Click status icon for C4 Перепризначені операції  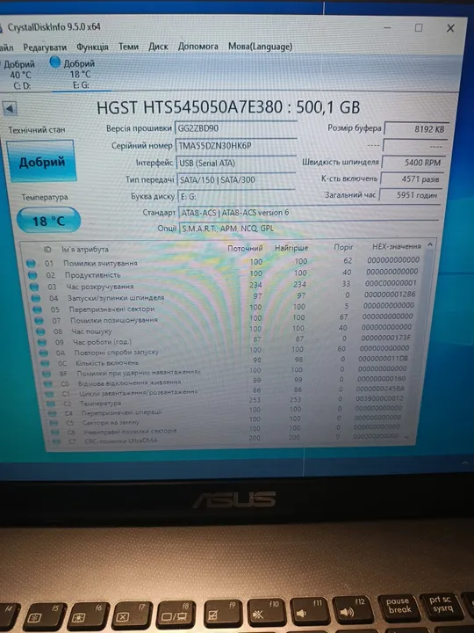click(x=53, y=413)
